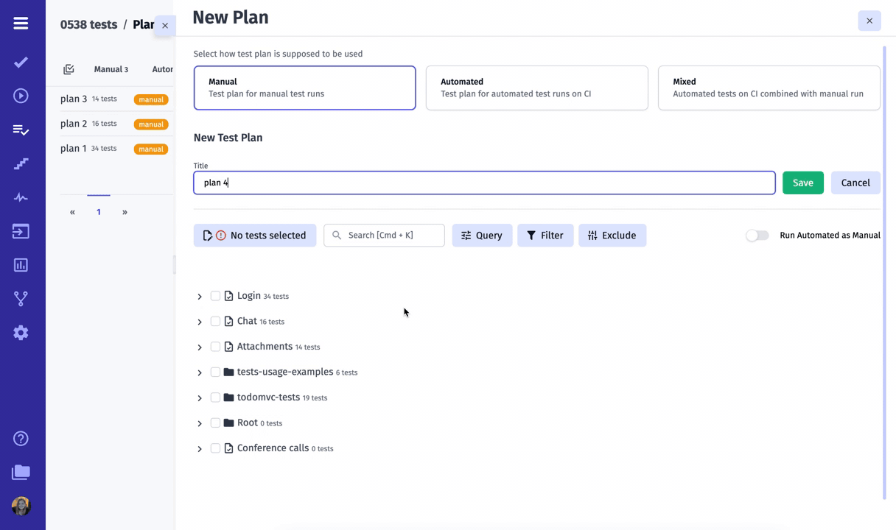Screen dimensions: 896x530
Task: Open the Projects folders icon in sidebar
Action: pos(21,472)
